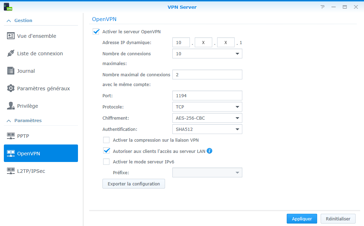This screenshot has height=226, width=364.
Task: Click the Réinitialiser button
Action: click(x=338, y=219)
